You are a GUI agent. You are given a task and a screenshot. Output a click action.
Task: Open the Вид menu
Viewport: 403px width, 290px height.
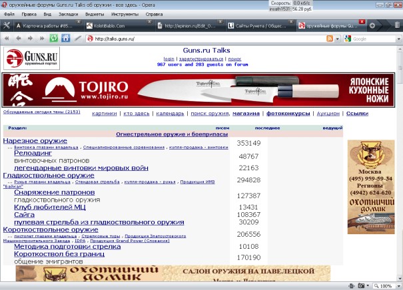[47, 14]
